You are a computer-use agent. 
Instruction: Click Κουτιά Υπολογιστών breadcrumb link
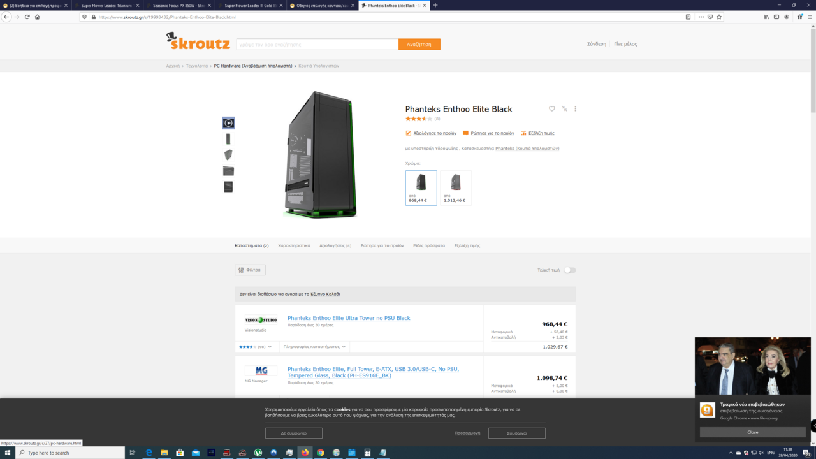[x=319, y=66]
